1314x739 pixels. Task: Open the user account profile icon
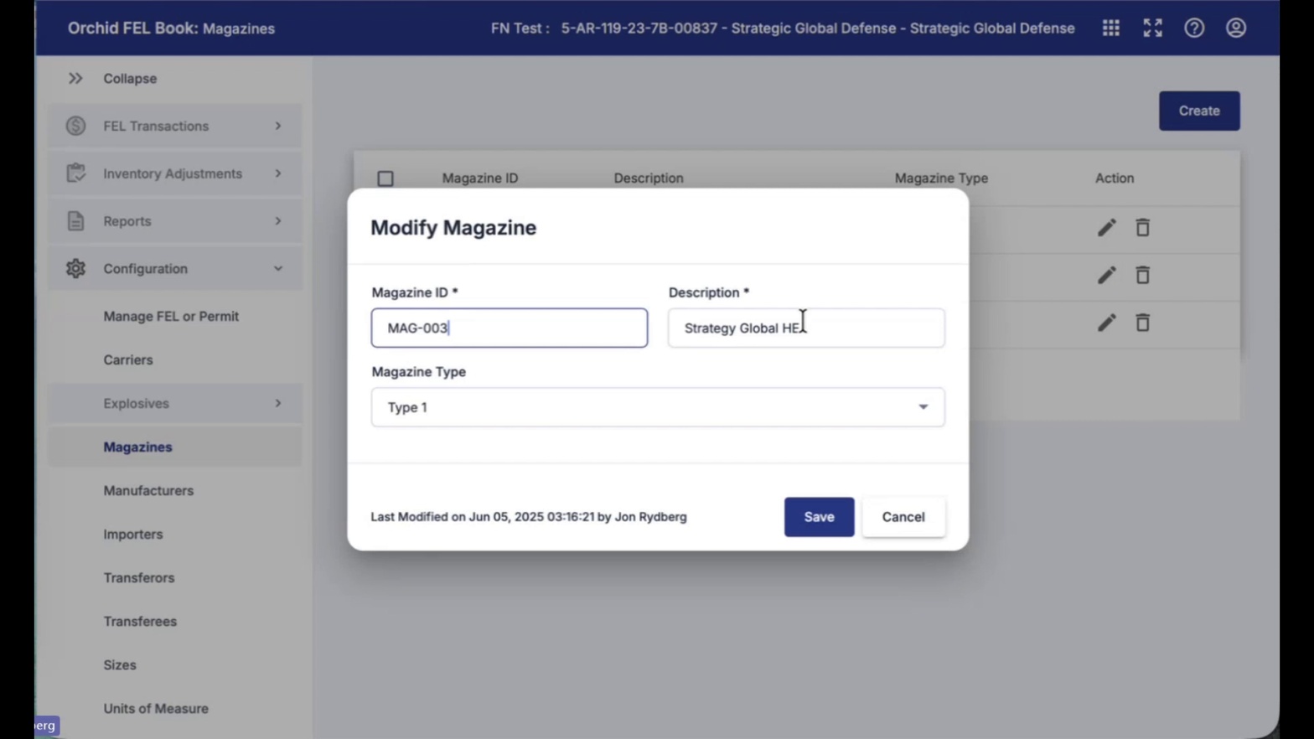click(x=1235, y=28)
